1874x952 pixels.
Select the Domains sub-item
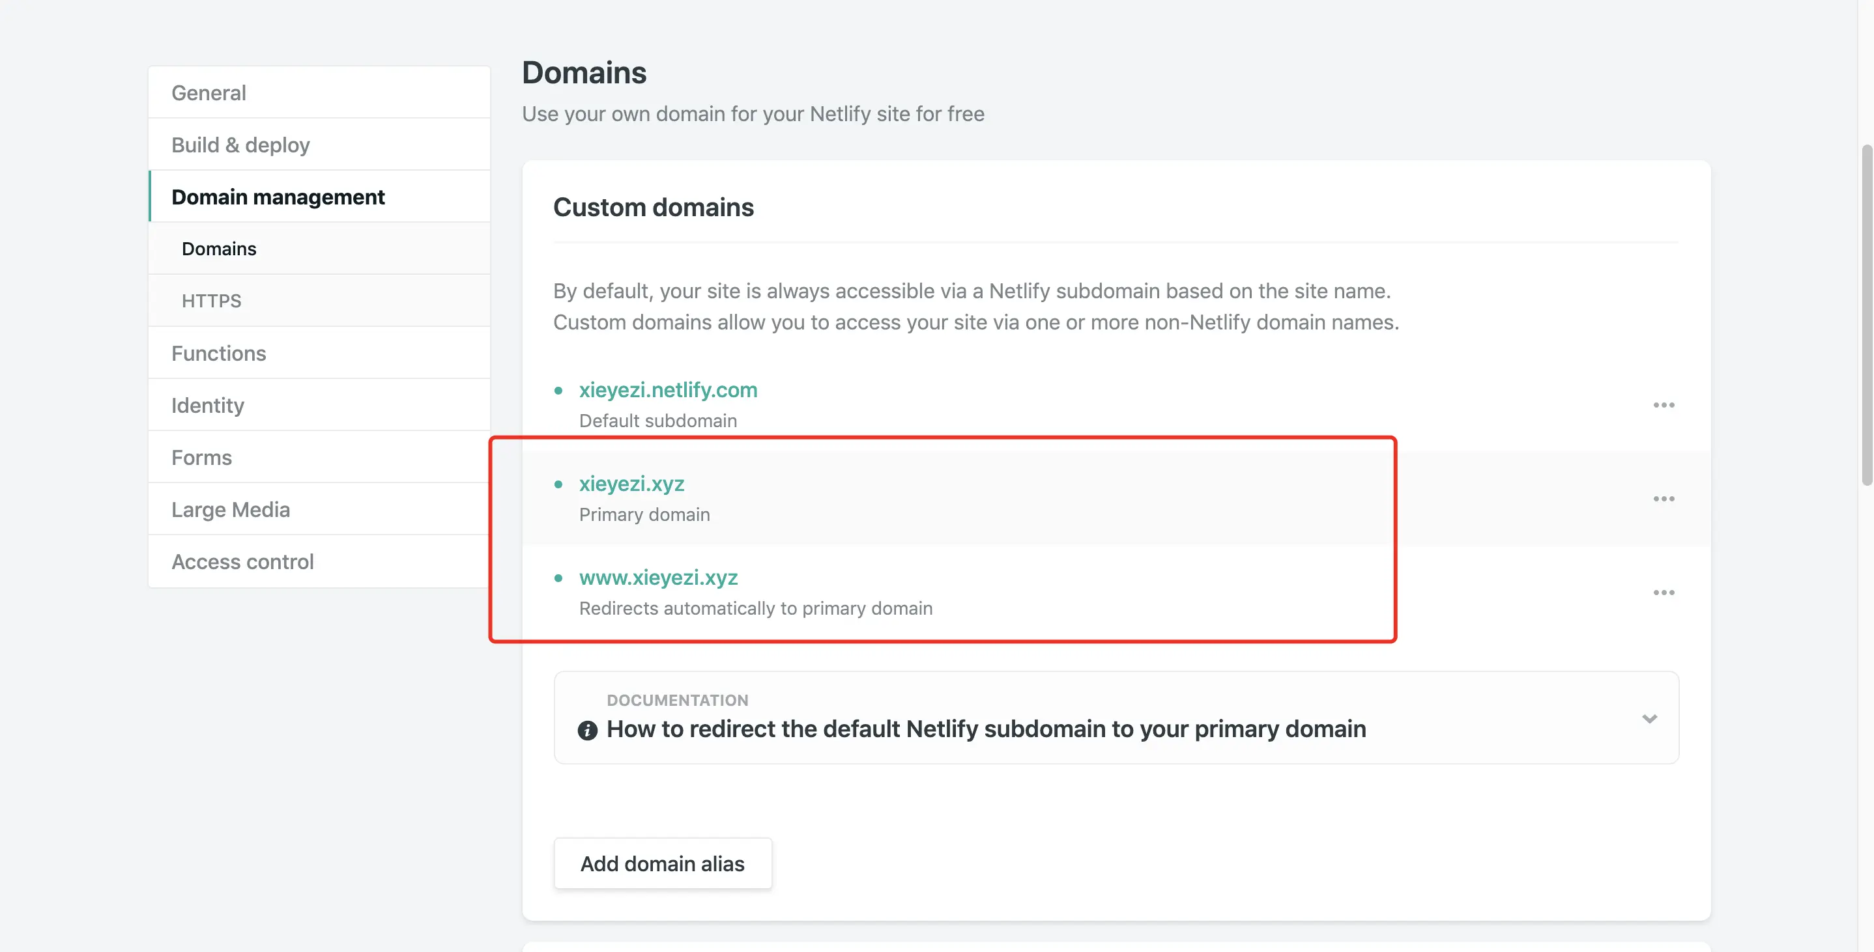219,249
